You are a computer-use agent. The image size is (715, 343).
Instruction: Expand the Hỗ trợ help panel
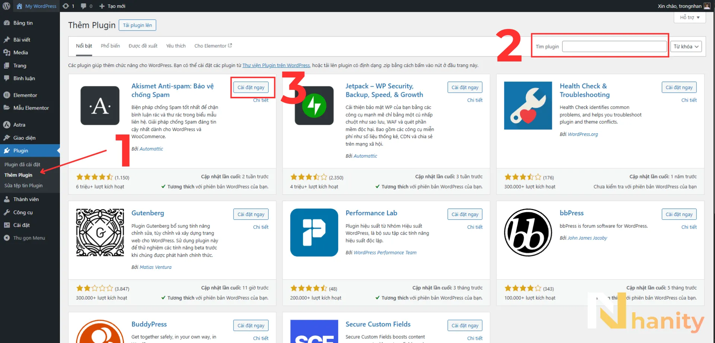(690, 18)
